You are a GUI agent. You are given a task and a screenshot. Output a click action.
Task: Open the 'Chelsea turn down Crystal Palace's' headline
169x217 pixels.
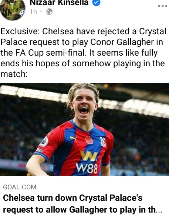click(x=72, y=198)
